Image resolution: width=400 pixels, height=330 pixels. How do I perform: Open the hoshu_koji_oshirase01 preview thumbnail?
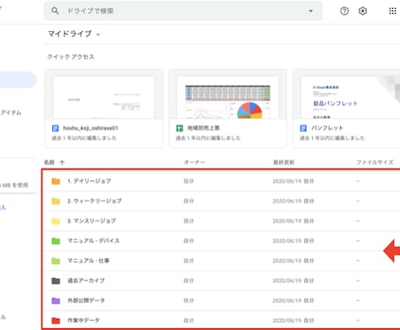click(x=103, y=97)
